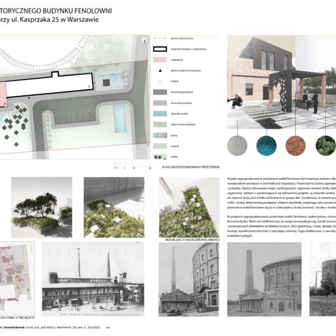Image resolution: width=336 pixels, height=336 pixels.
Task: Click the paragraph starting 'Projekt zagospodarowania przestrzeni'
Action: (x=282, y=193)
